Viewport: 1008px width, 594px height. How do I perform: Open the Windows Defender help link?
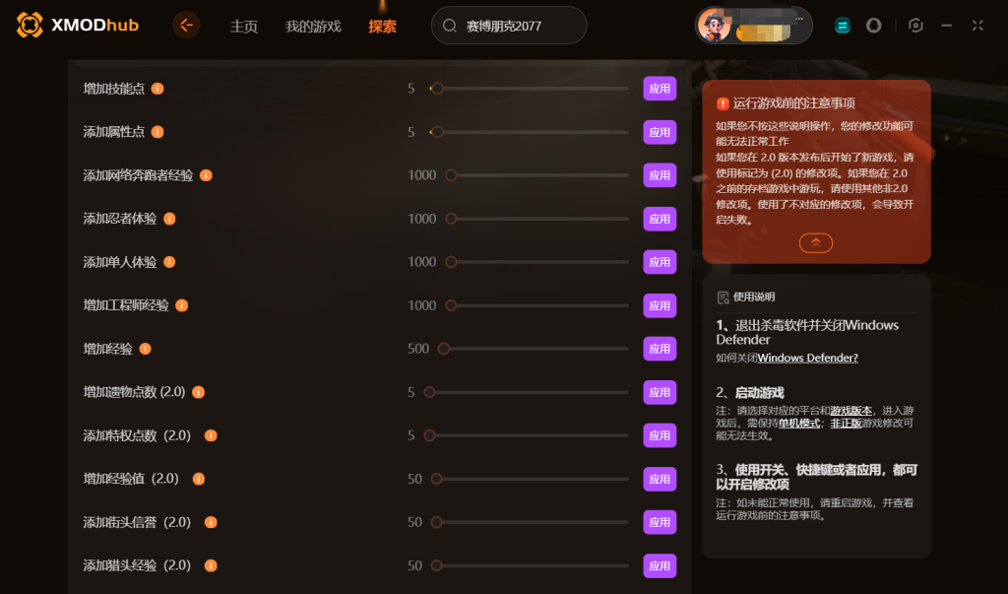pos(807,358)
